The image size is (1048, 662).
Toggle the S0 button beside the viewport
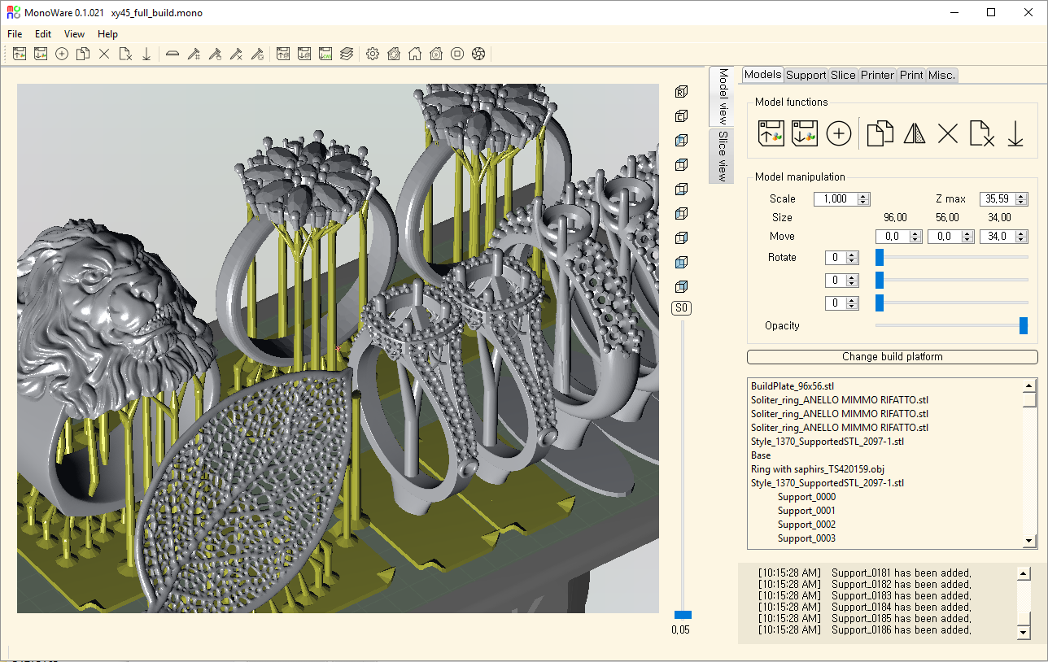pyautogui.click(x=681, y=308)
